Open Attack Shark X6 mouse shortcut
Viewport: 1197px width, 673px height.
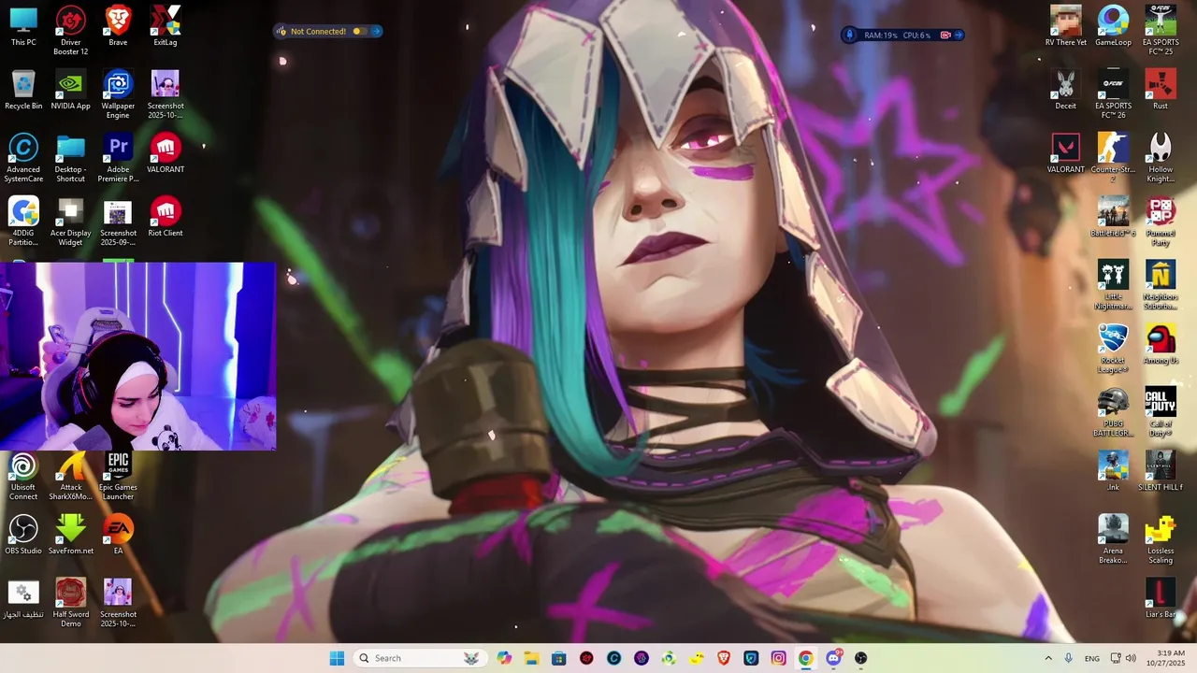[x=70, y=476]
